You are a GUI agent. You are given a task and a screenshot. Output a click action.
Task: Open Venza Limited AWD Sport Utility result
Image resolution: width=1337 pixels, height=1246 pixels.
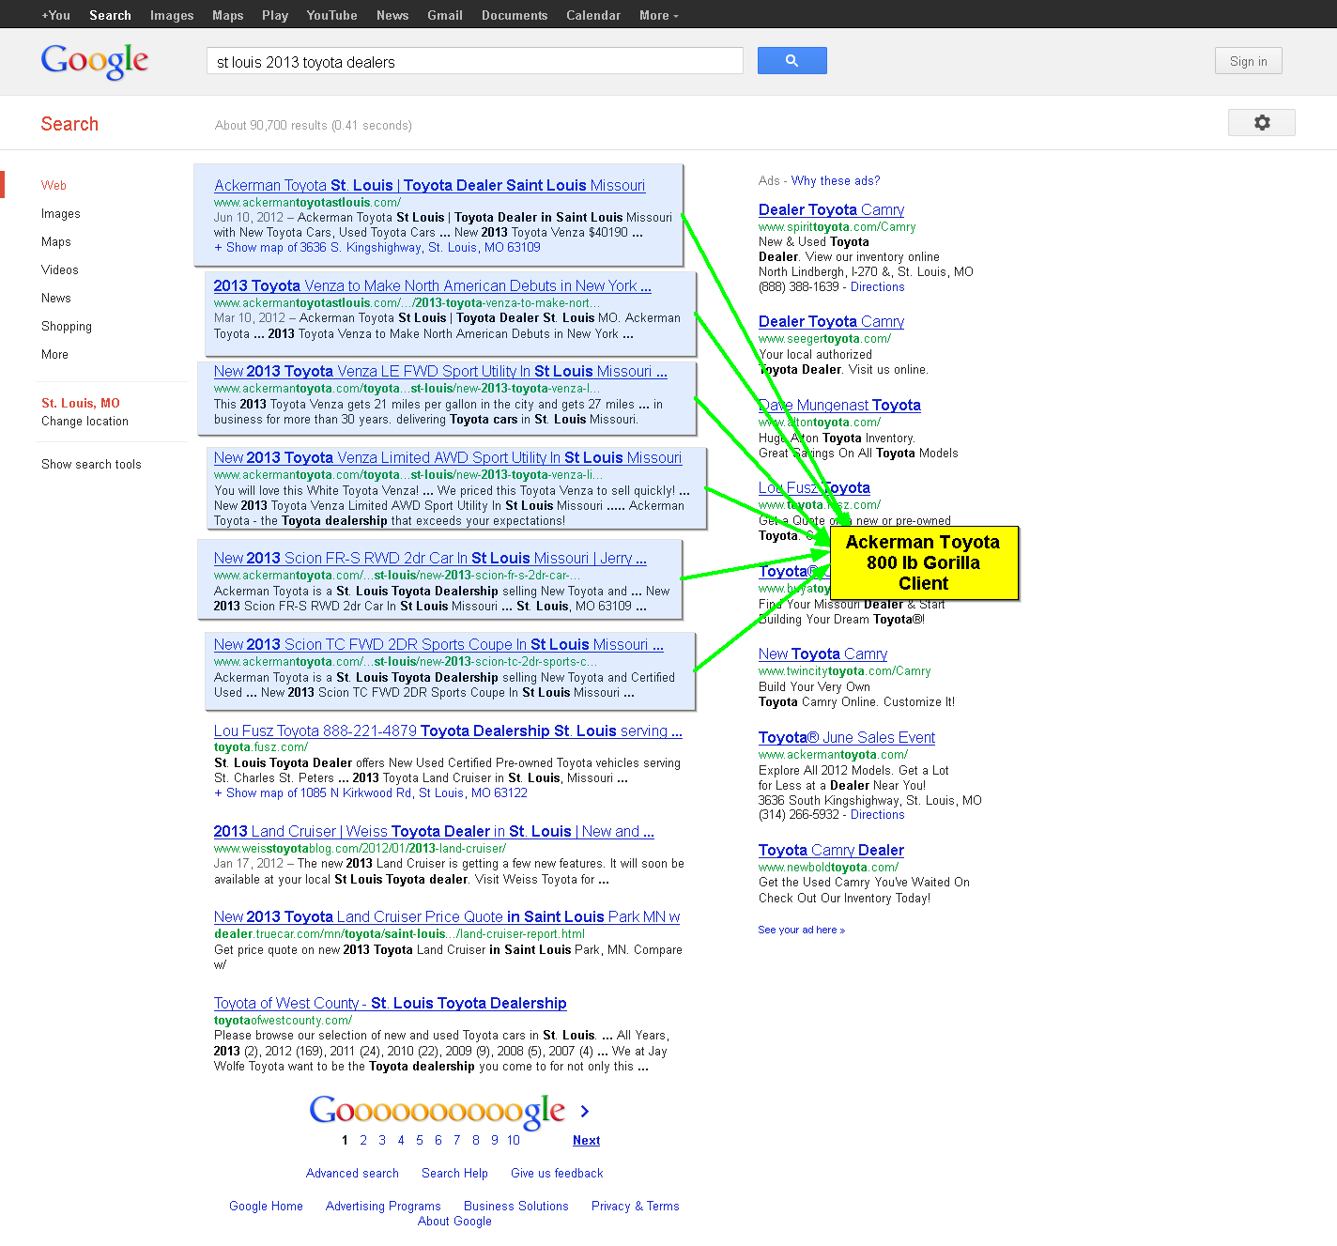(x=447, y=458)
